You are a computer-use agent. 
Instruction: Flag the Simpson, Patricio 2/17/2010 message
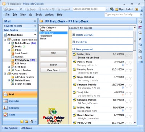pyautogui.click(x=130, y=101)
